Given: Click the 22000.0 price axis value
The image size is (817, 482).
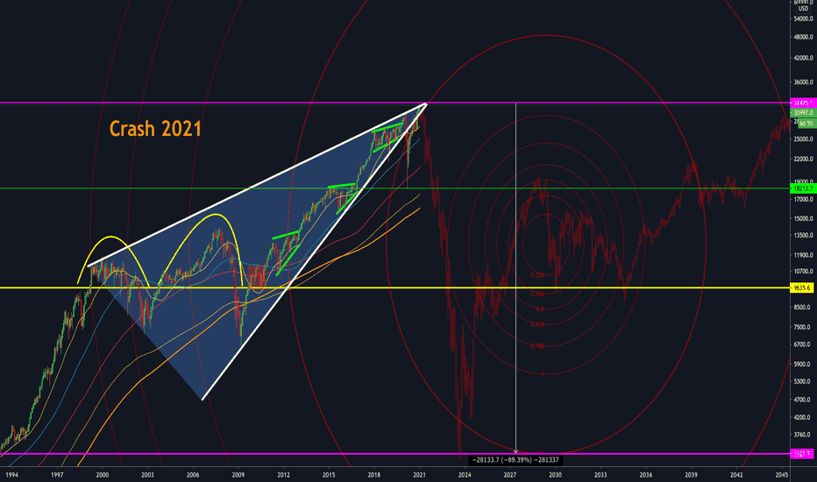Looking at the screenshot, I should click(x=803, y=159).
